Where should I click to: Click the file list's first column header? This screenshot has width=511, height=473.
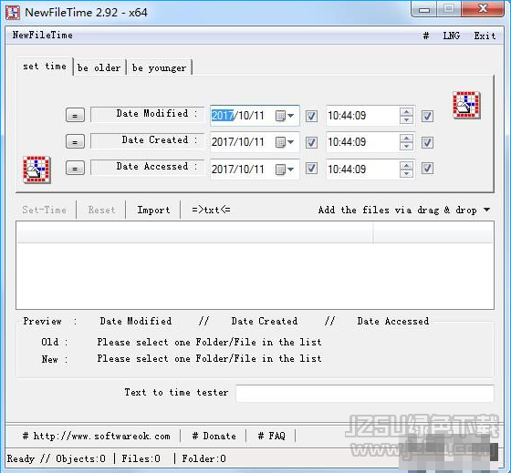coord(195,232)
